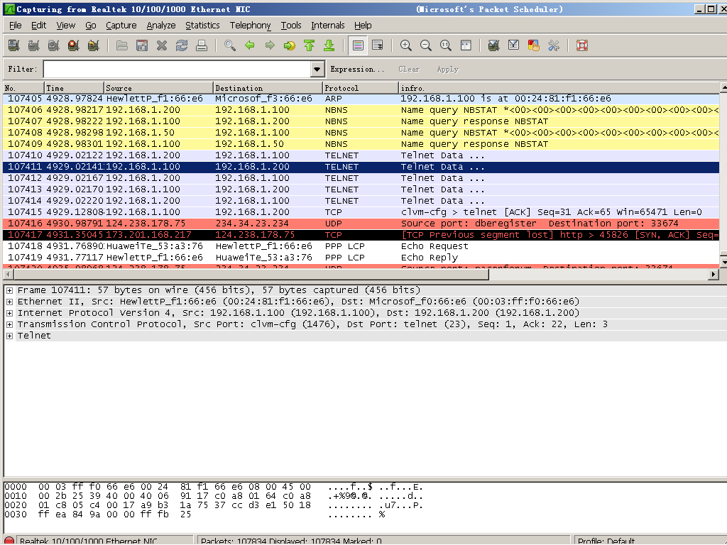Sort by the Time column header
The width and height of the screenshot is (727, 545).
74,88
